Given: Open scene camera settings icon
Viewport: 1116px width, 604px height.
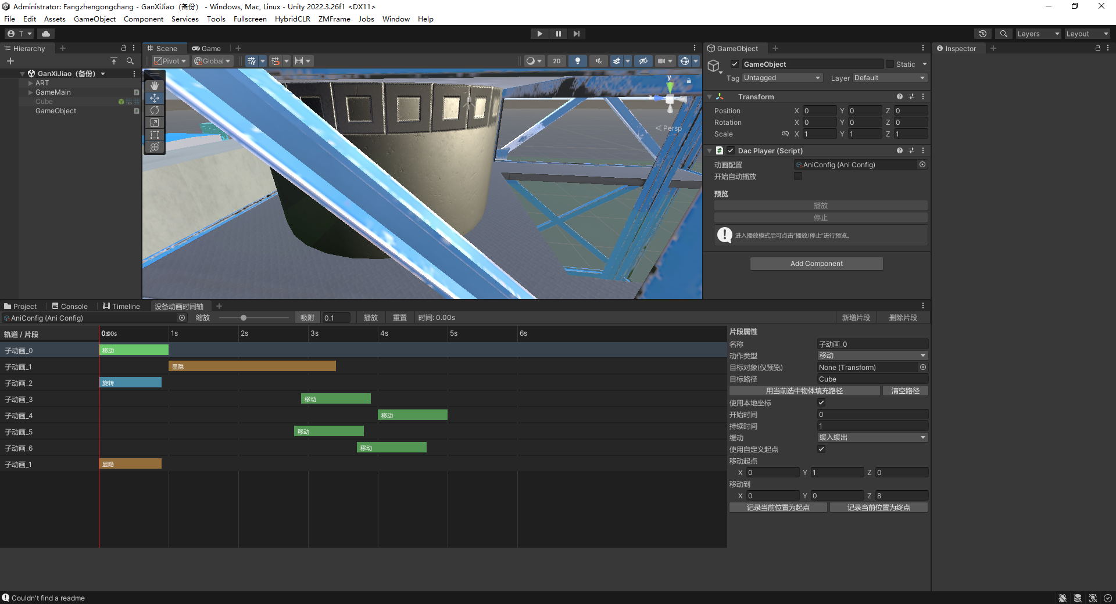Looking at the screenshot, I should coord(661,61).
